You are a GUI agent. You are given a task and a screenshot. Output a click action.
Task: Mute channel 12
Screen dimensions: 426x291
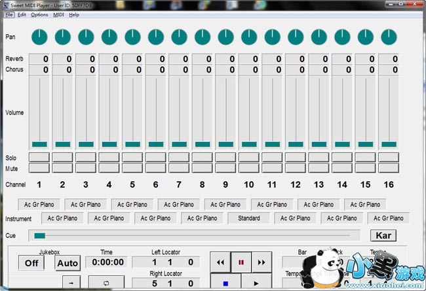pyautogui.click(x=296, y=168)
